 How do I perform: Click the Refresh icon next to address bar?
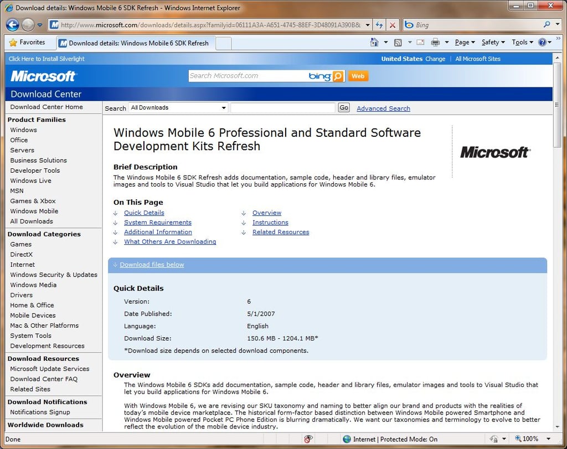pos(379,25)
